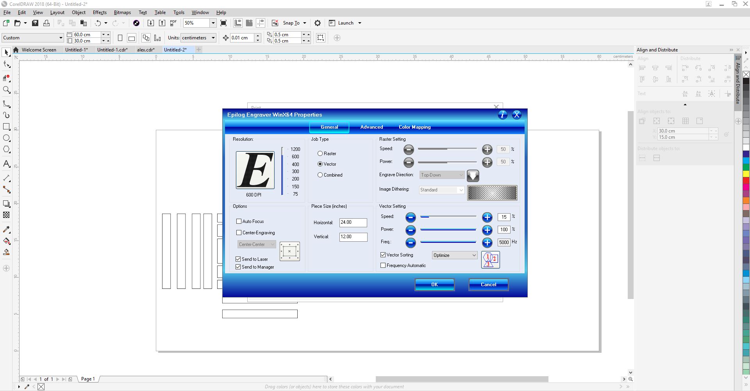The image size is (750, 391).
Task: Click the Full-screen preview icon
Action: tap(223, 23)
